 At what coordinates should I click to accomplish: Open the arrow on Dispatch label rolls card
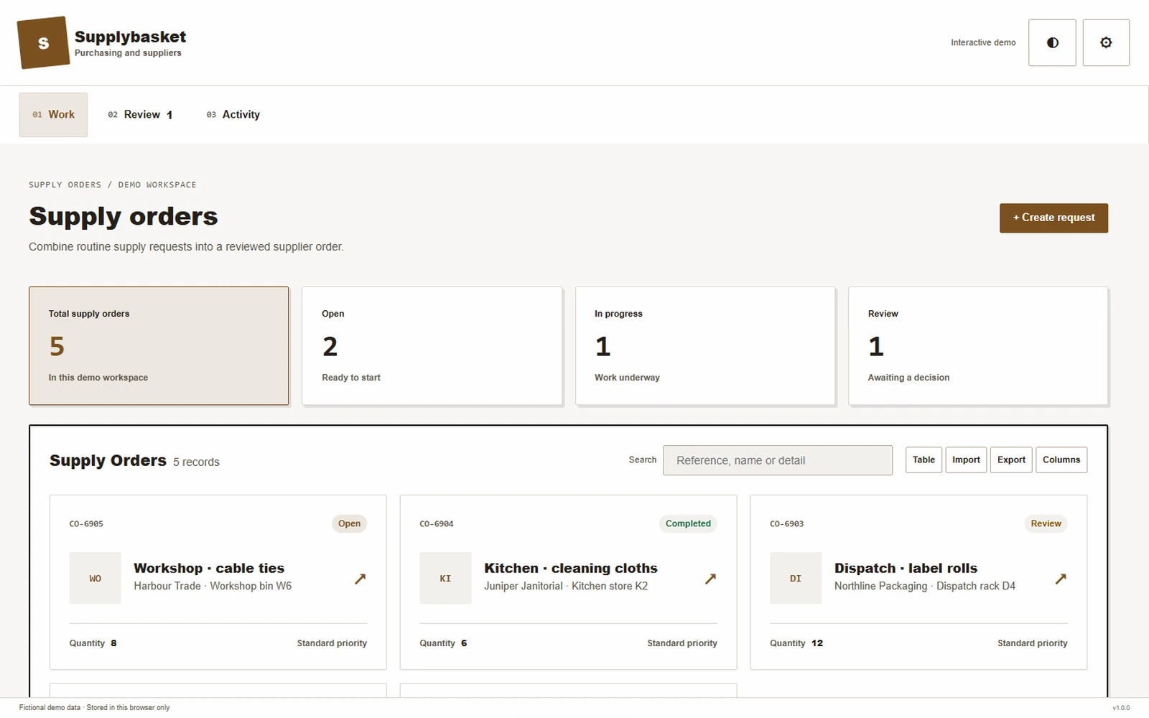(x=1061, y=579)
